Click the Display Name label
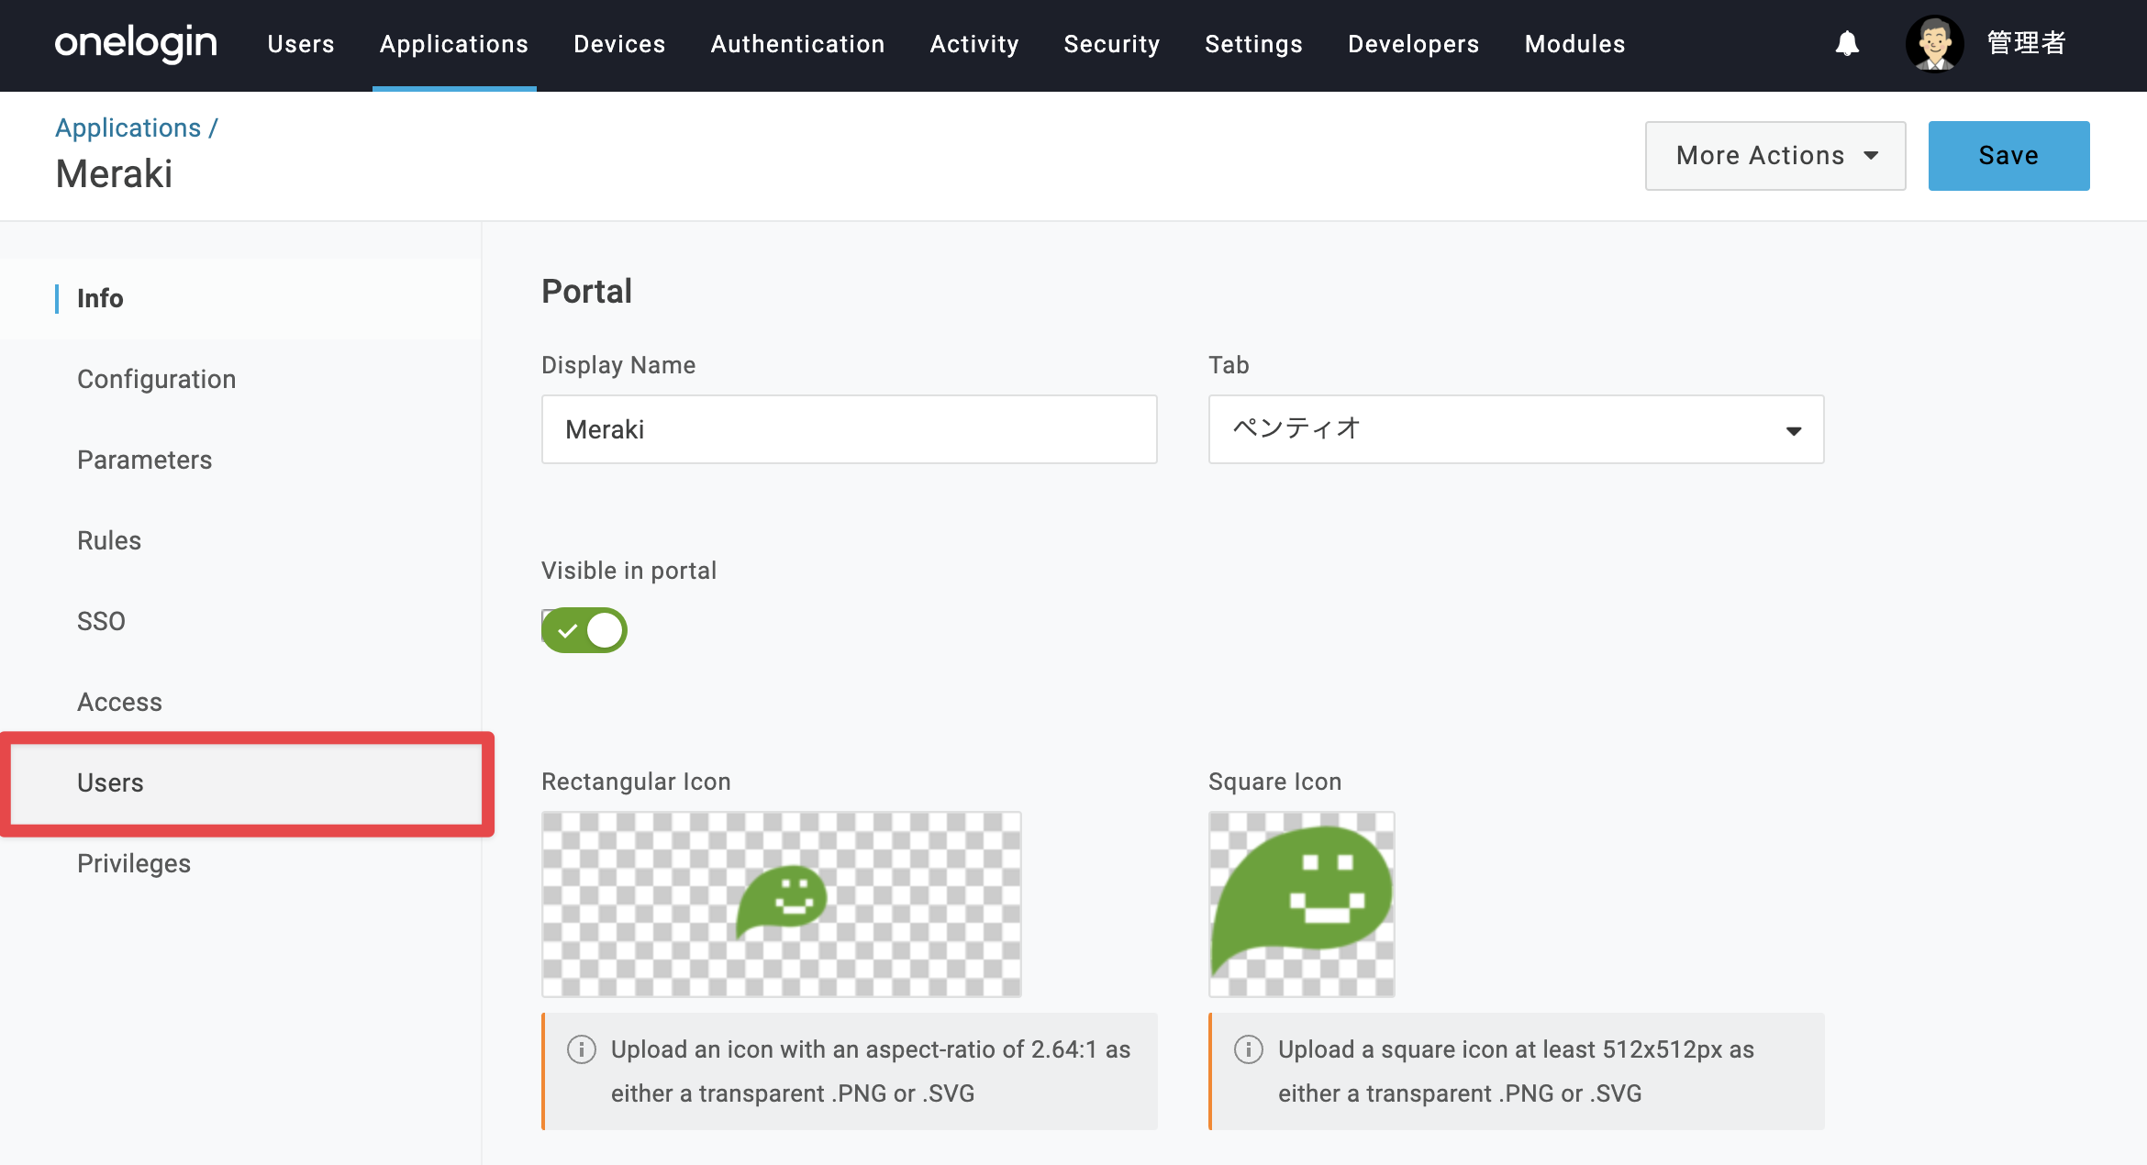The width and height of the screenshot is (2147, 1165). [618, 365]
